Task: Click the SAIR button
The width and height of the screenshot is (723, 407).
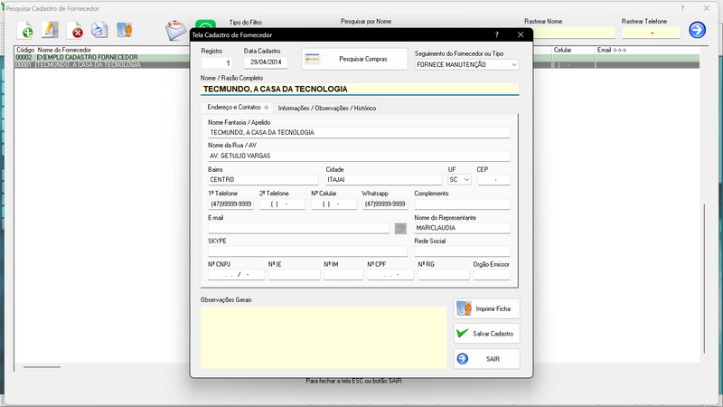Action: click(x=486, y=358)
